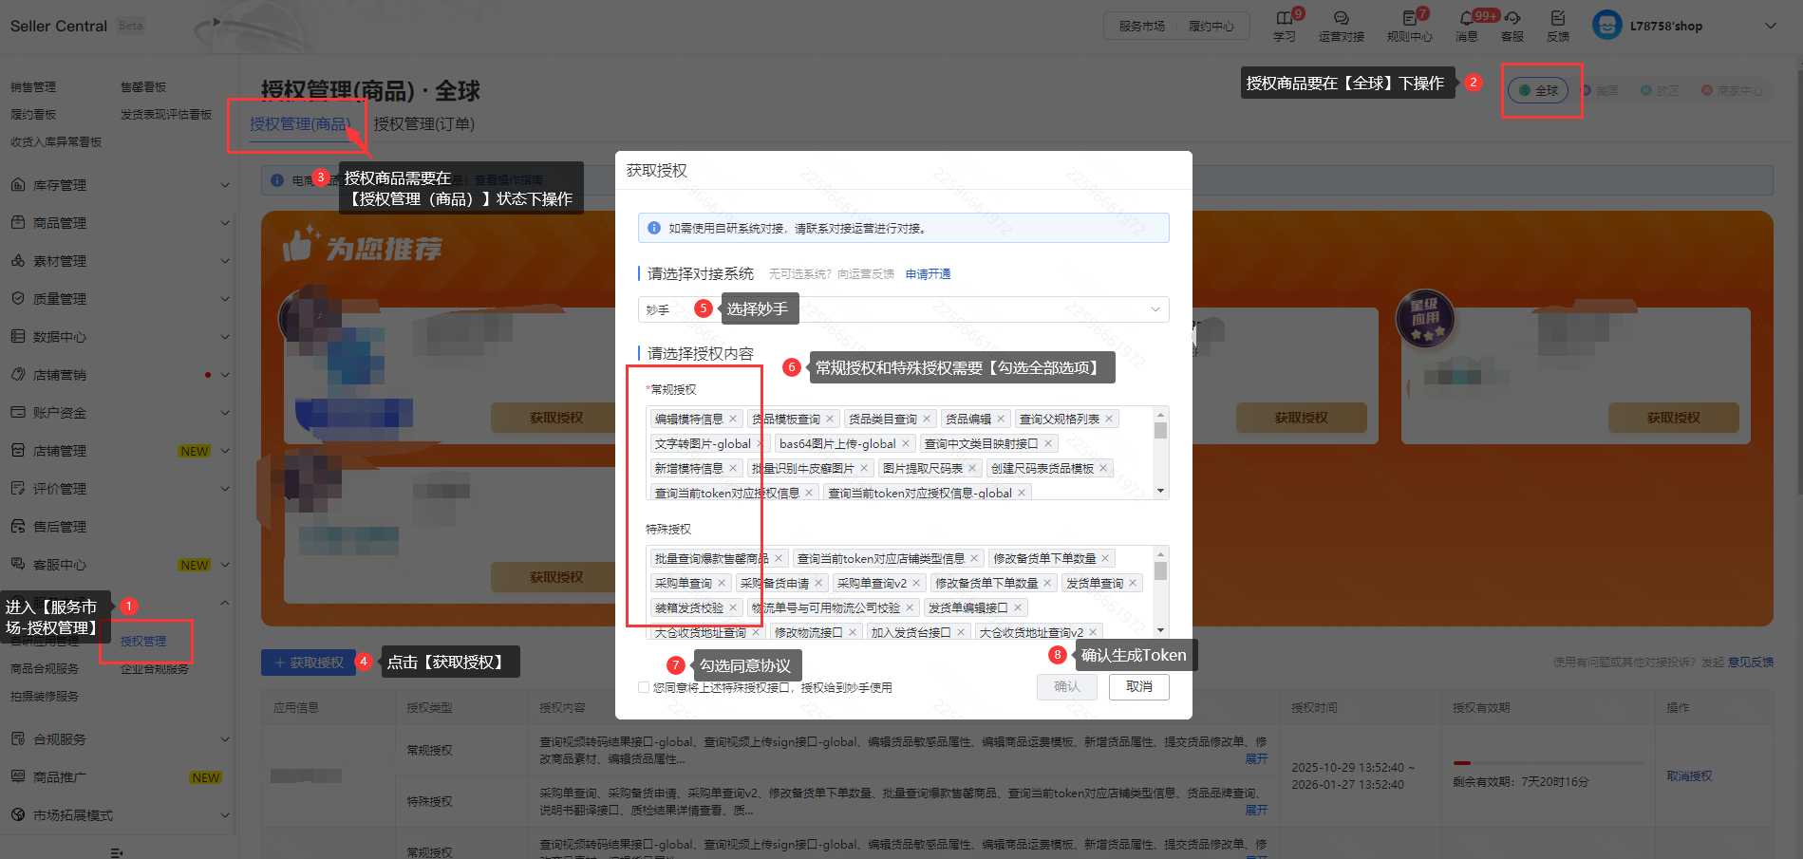
Task: Switch to the 授权管理(订单) tab
Action: (423, 124)
